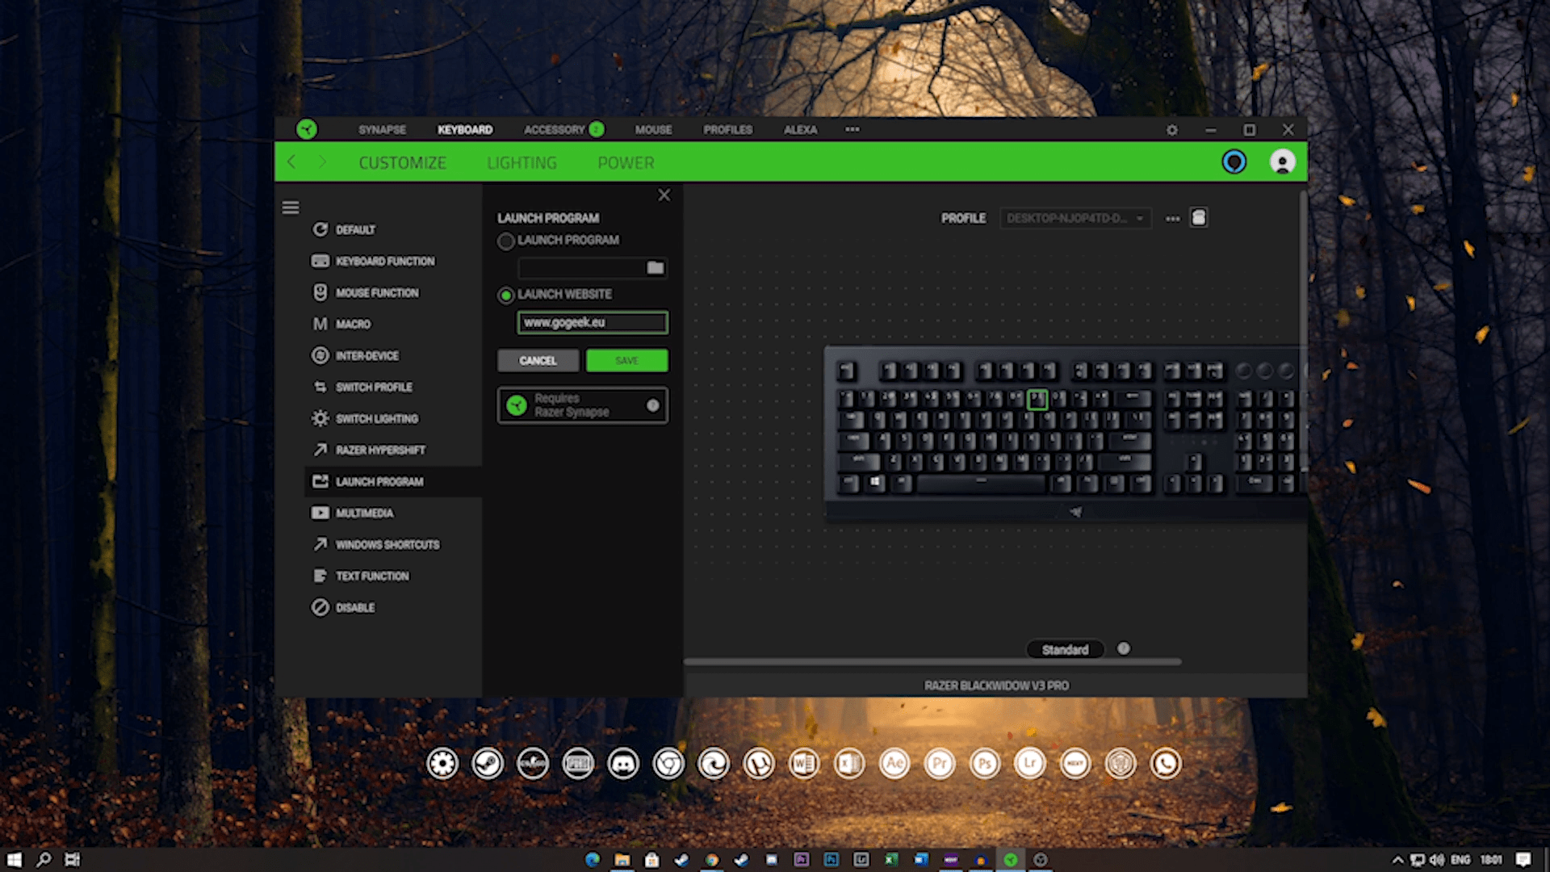
Task: Select the Launch Website radio button
Action: point(506,296)
